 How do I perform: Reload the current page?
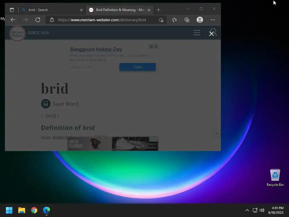(x=38, y=20)
